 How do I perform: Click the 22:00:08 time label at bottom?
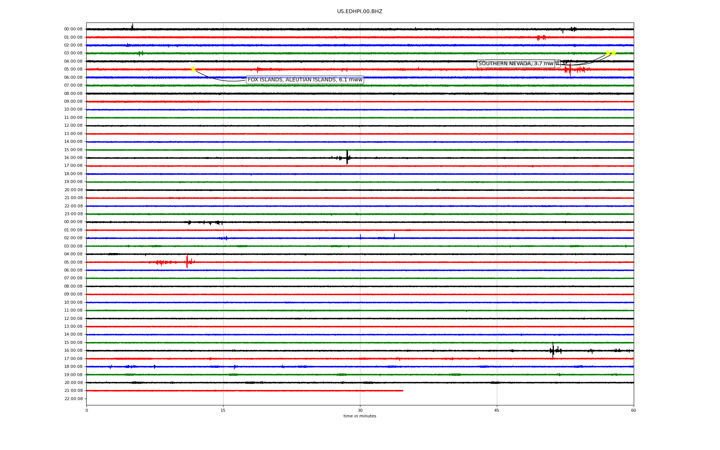pos(73,399)
